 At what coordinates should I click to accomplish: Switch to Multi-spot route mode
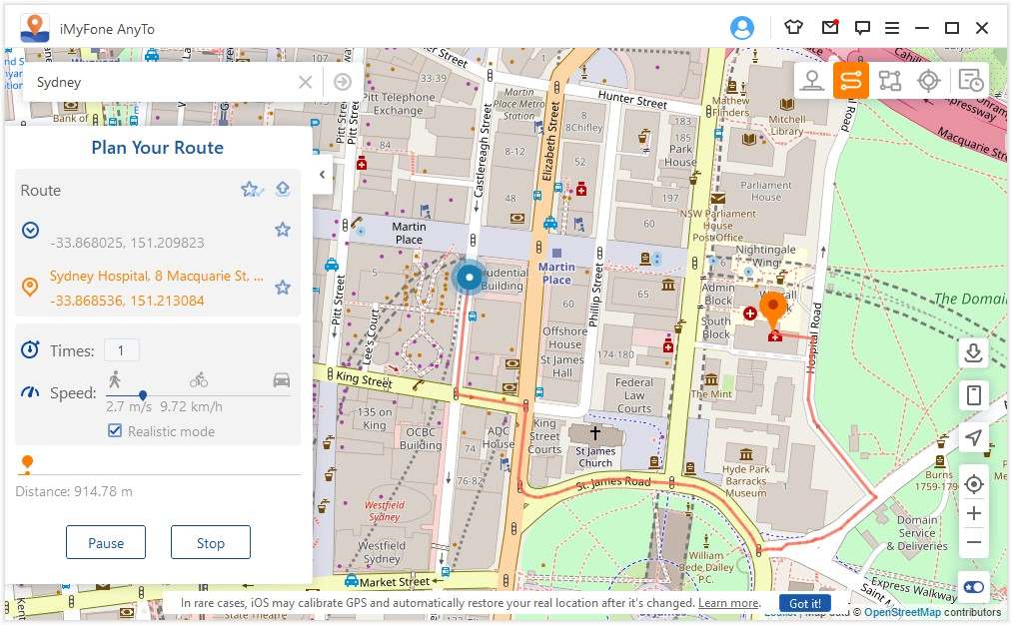tap(890, 81)
